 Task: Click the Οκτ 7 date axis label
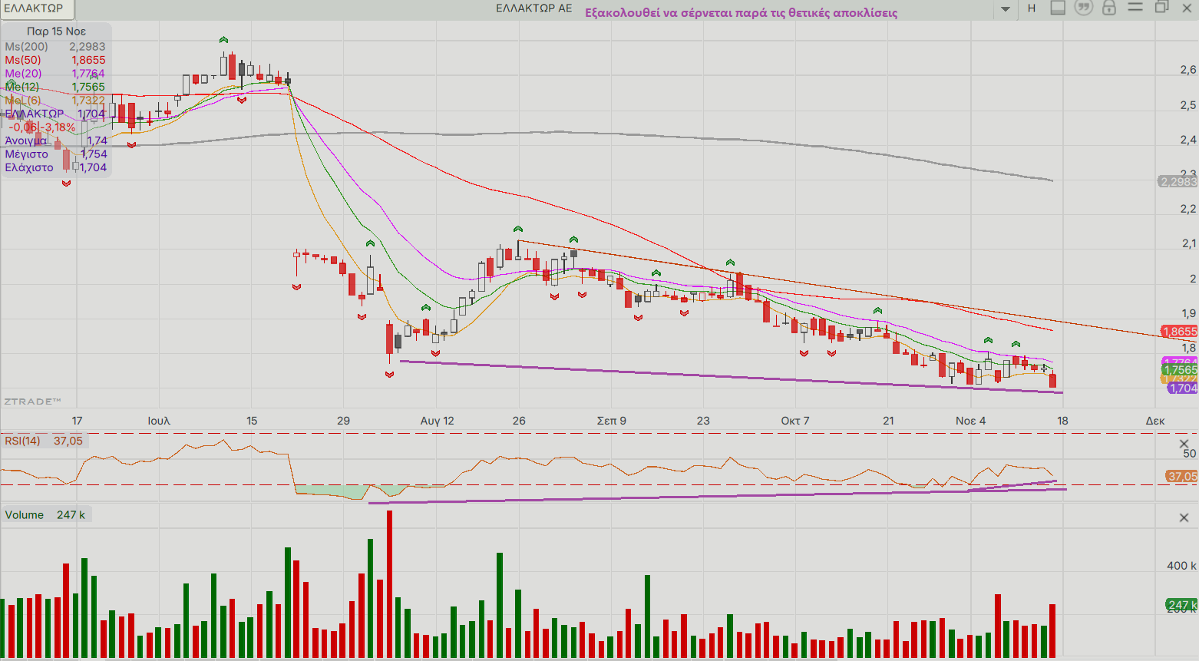(x=795, y=421)
